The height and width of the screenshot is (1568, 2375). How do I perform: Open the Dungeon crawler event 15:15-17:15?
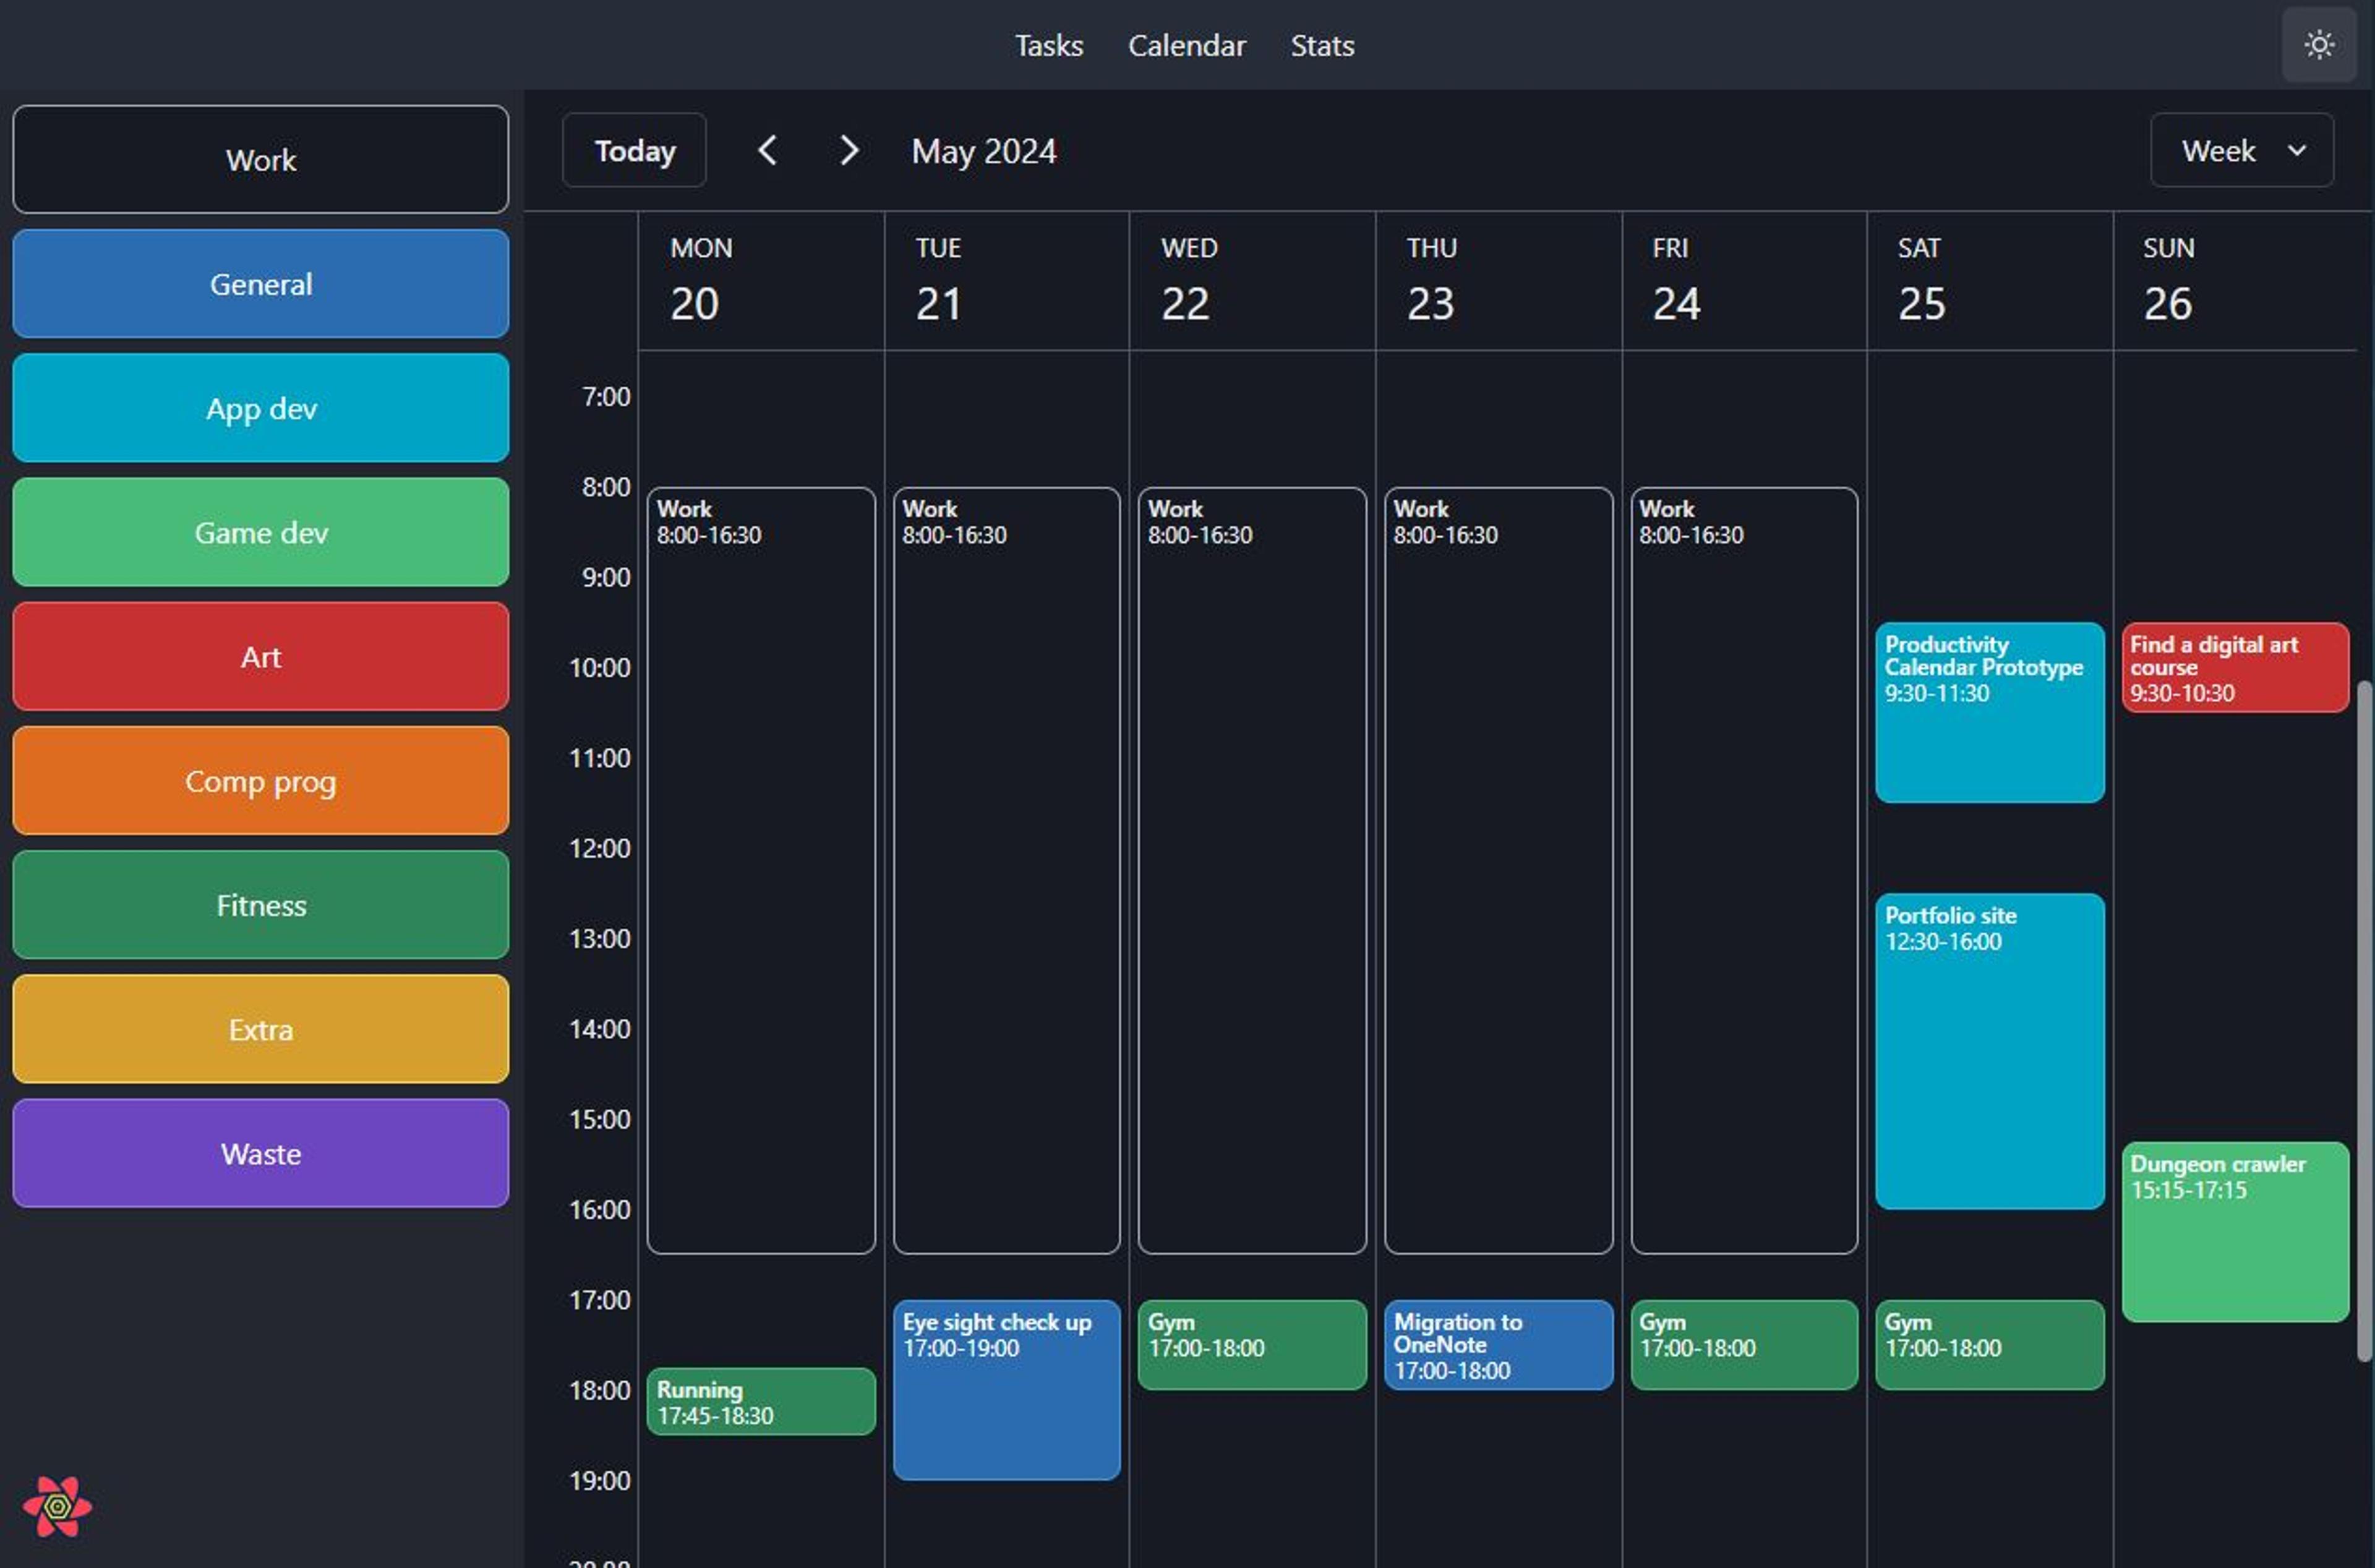(2235, 1232)
